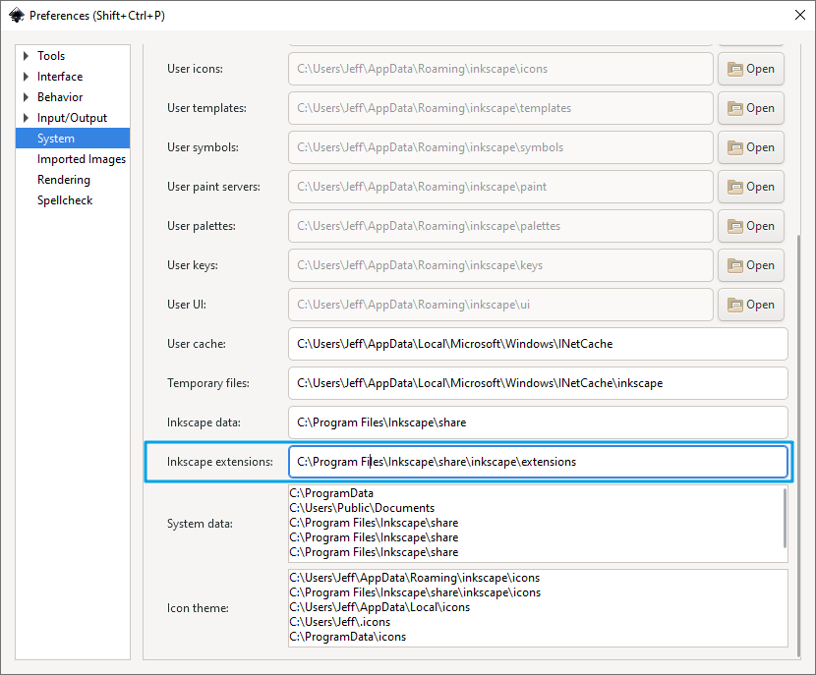Expand the Input/Output tree item
This screenshot has height=675, width=816.
pos(26,118)
